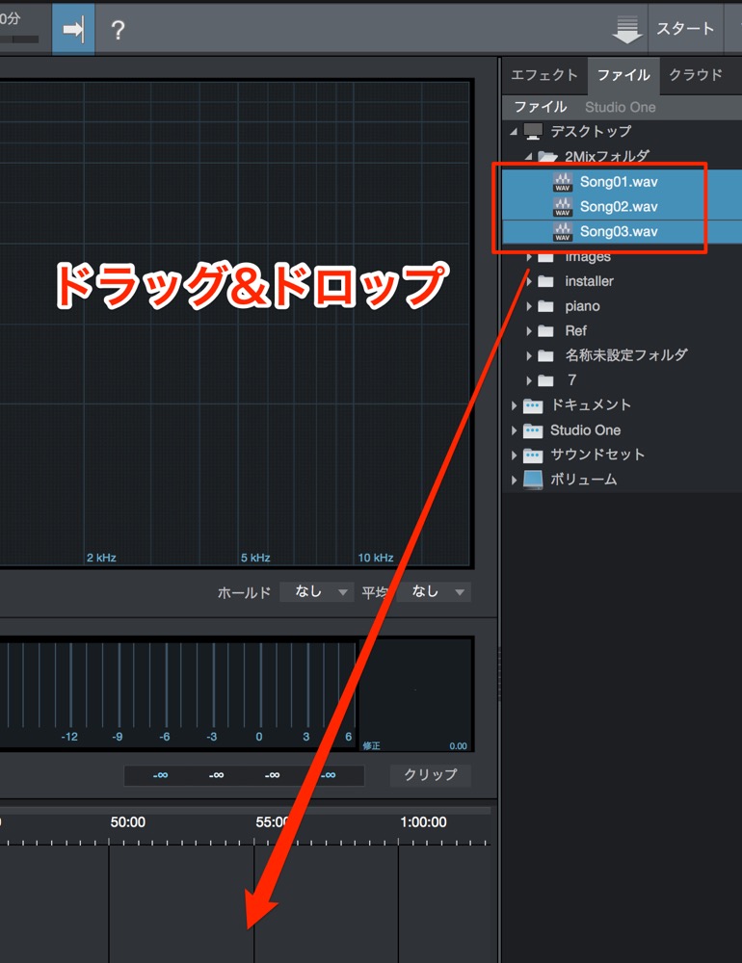Image resolution: width=742 pixels, height=963 pixels.
Task: Click the WAV icon of Song03.wav
Action: tap(563, 231)
